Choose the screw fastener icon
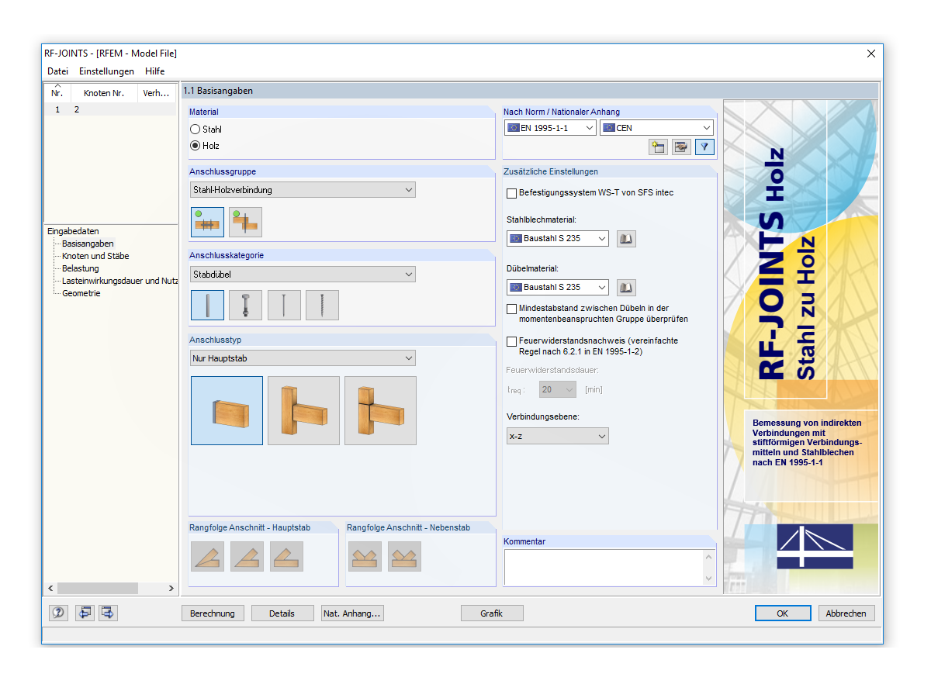 coord(322,306)
